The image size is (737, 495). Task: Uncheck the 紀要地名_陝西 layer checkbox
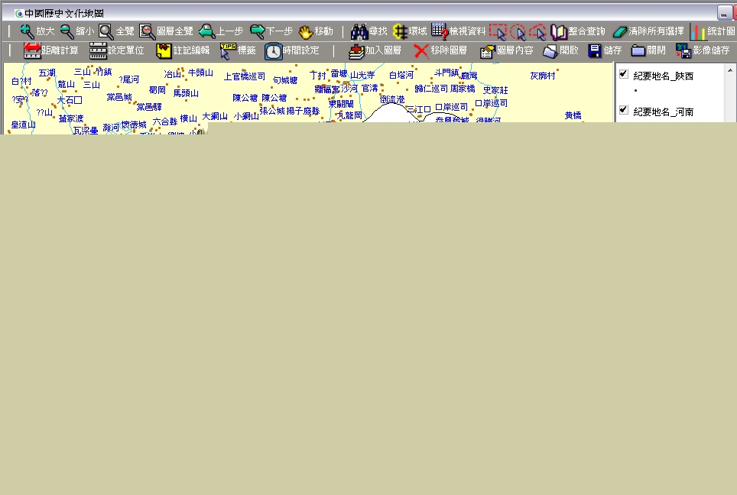pos(624,74)
